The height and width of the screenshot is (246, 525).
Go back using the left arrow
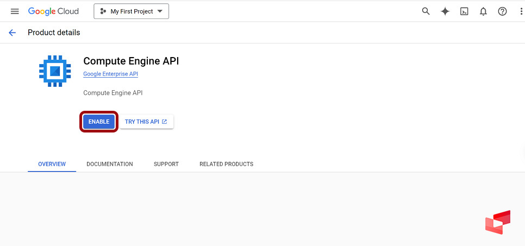point(12,33)
